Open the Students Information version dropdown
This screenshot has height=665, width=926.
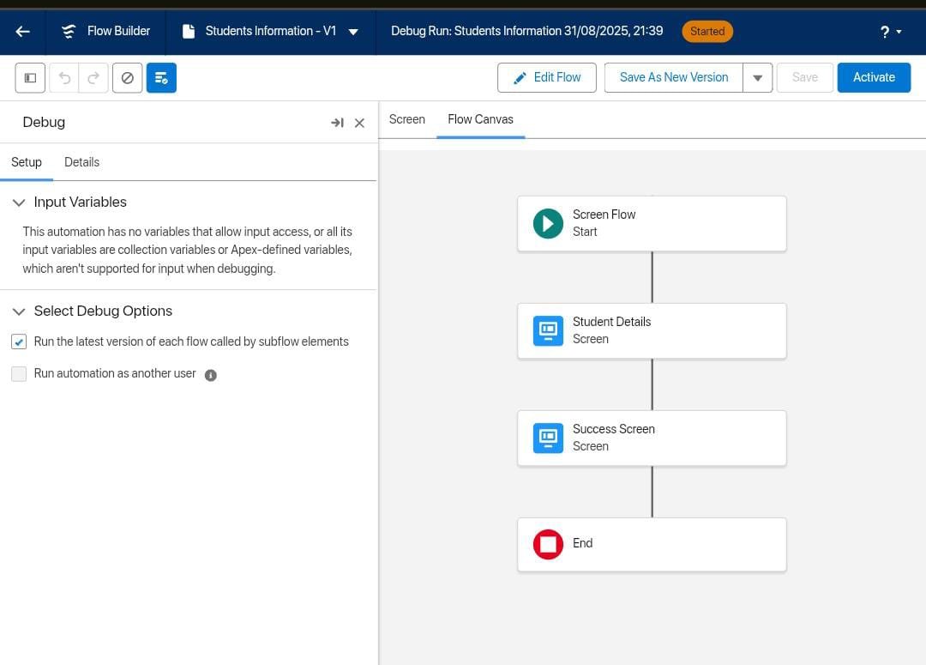[352, 31]
